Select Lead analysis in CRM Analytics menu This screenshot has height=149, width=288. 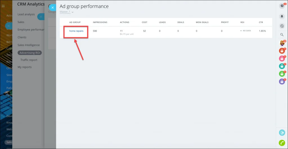[x=26, y=14]
